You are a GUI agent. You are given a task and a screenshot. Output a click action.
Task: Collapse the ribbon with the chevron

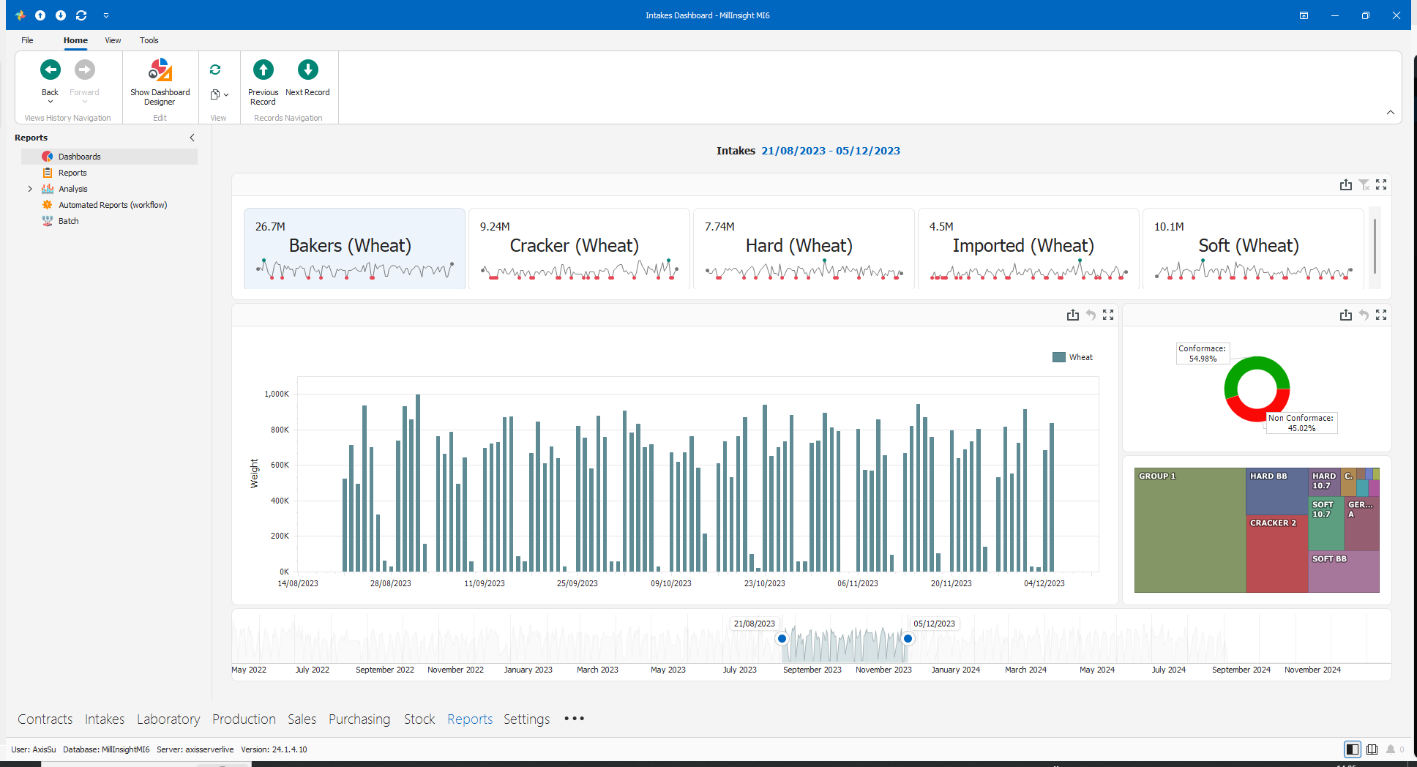coord(1391,113)
